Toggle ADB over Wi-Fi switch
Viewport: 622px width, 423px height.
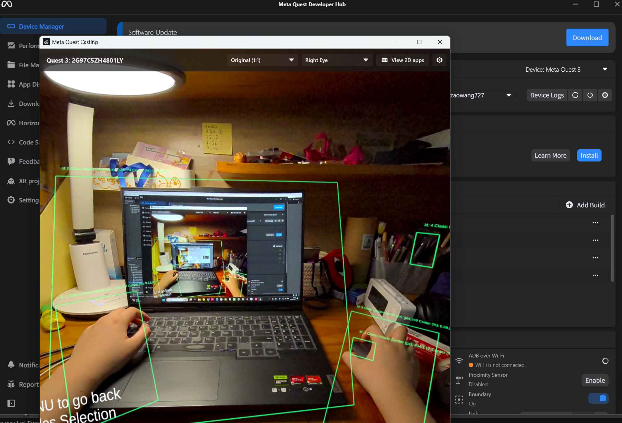[x=605, y=361]
